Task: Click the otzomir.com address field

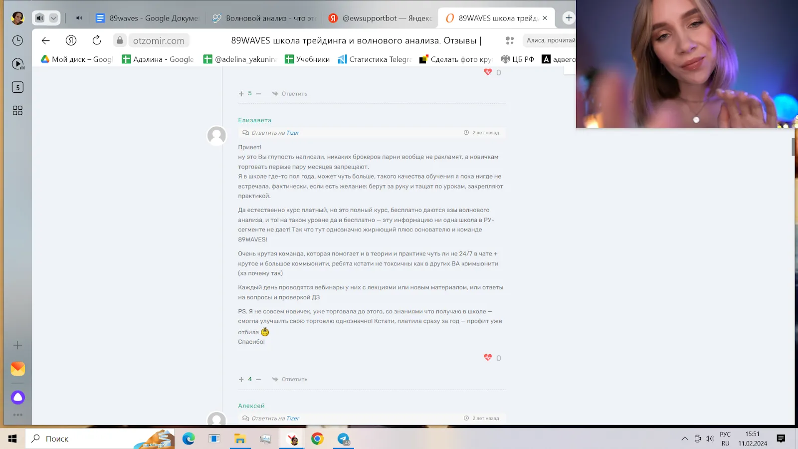Action: click(159, 40)
